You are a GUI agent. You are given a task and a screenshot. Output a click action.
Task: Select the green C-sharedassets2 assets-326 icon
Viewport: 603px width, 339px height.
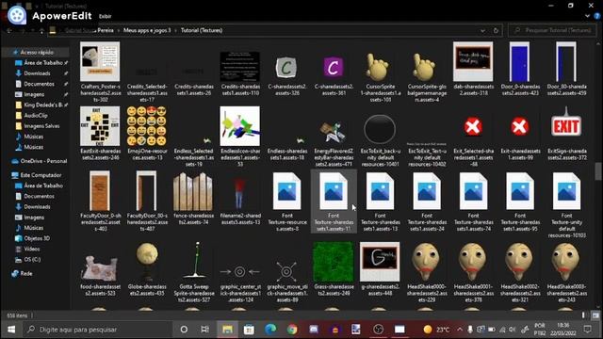point(286,68)
